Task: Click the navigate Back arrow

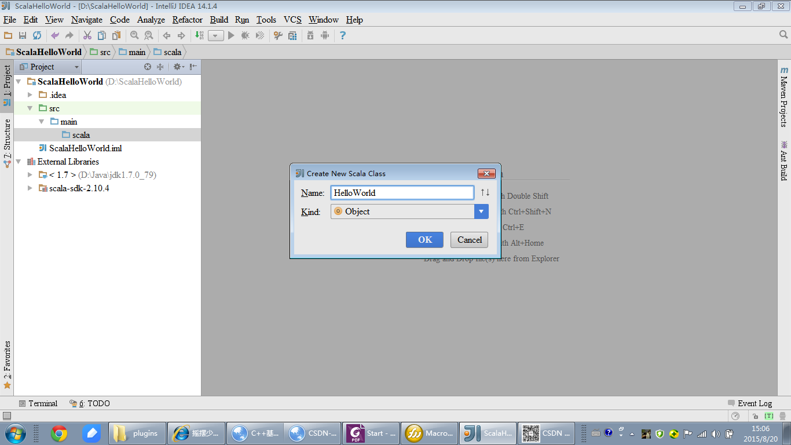Action: pos(167,35)
